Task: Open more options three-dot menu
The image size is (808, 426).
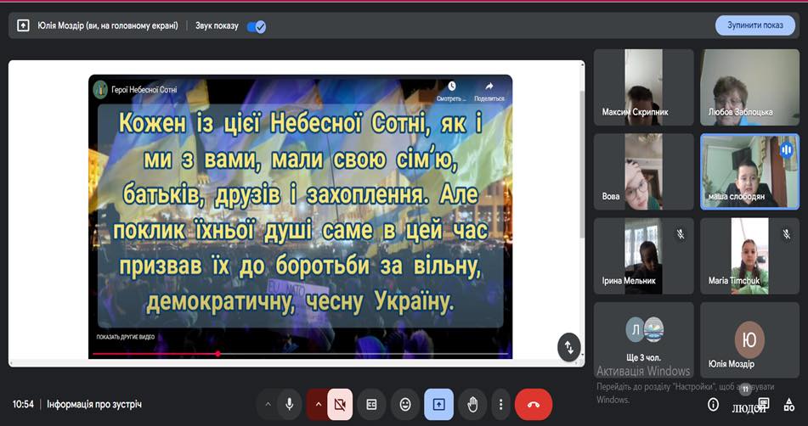Action: pyautogui.click(x=500, y=405)
